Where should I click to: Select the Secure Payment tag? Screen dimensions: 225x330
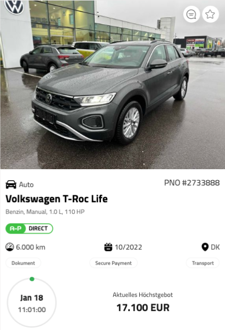(114, 263)
